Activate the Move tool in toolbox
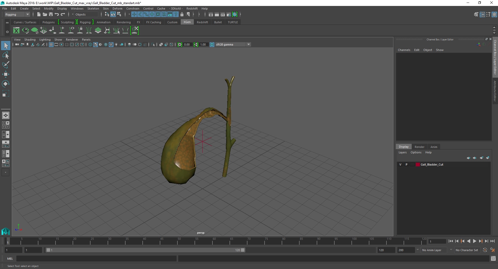The width and height of the screenshot is (498, 269). [x=5, y=74]
